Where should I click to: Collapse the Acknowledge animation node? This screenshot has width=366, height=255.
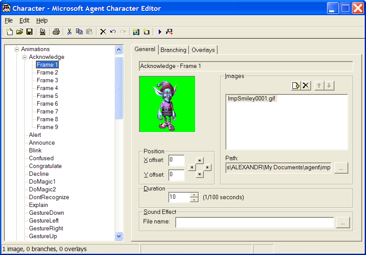point(25,57)
